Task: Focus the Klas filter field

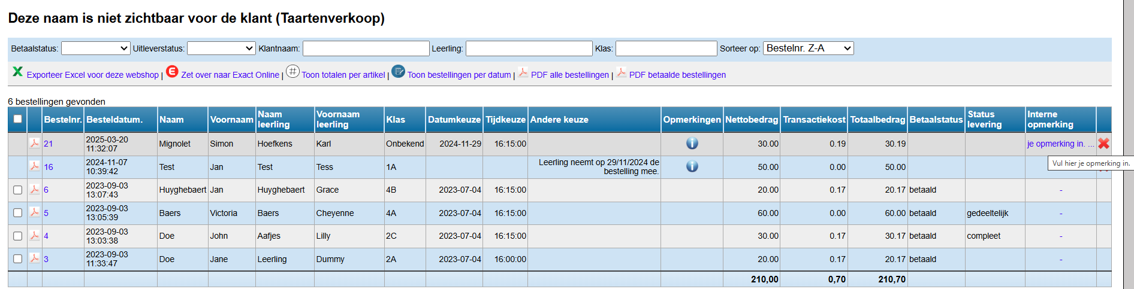Action: click(x=666, y=48)
